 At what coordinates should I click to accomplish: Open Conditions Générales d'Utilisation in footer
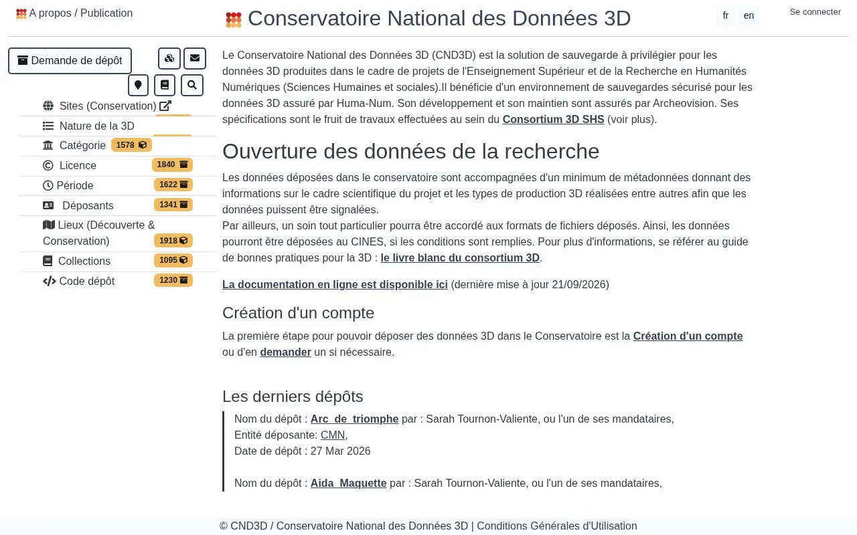point(557,526)
